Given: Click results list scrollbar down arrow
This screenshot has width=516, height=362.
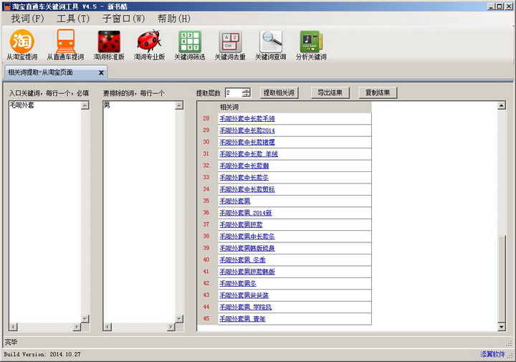Looking at the screenshot, I should [x=502, y=327].
